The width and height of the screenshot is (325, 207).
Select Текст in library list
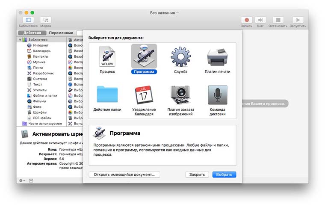[x=37, y=84]
